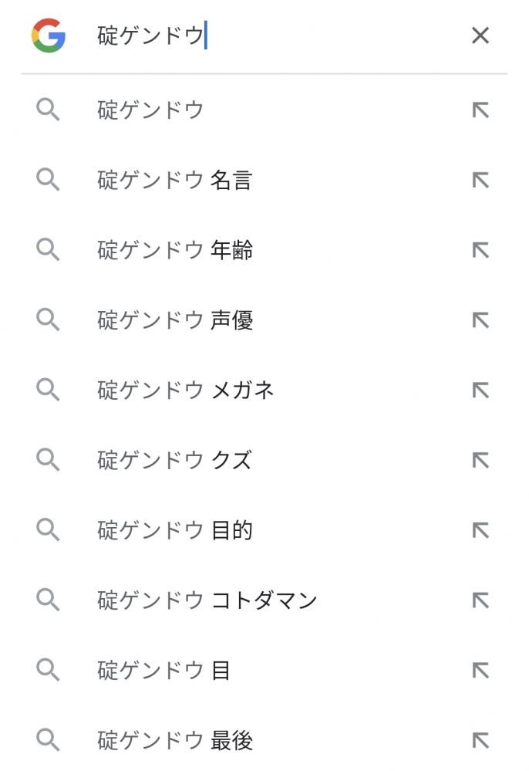Screen dimensions: 529x771
Task: Tap the insert arrow beside 碇ゲンドウ 年齢
Action: [480, 250]
